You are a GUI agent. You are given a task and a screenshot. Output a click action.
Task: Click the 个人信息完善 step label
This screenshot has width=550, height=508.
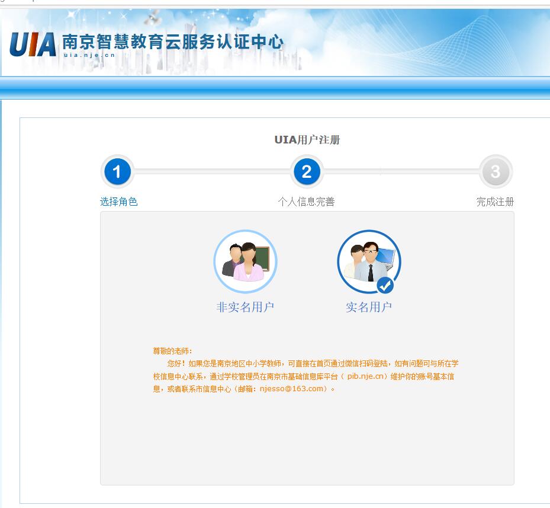click(x=306, y=202)
